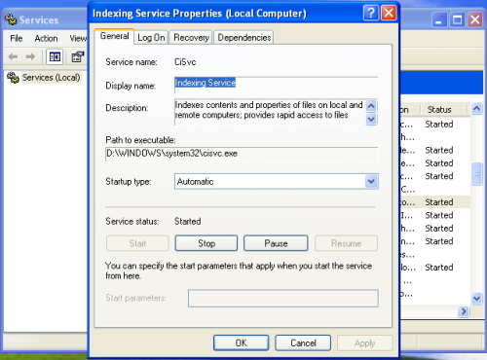This screenshot has height=360, width=487.
Task: Open the Action menu in Services
Action: click(46, 38)
